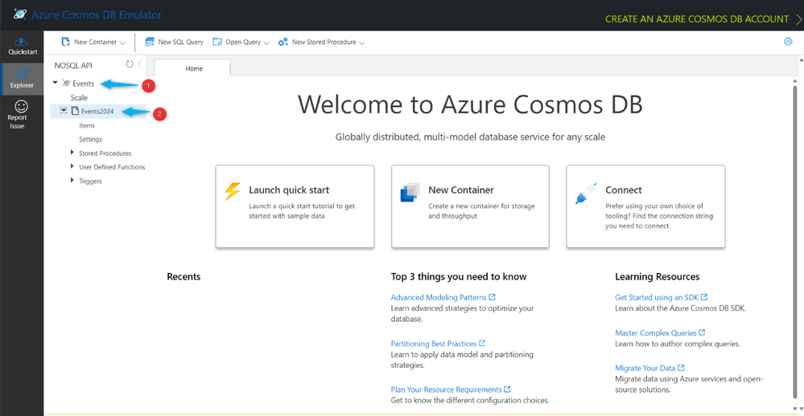Click the New SQL Query toolbar icon
This screenshot has height=416, width=804.
tap(149, 42)
